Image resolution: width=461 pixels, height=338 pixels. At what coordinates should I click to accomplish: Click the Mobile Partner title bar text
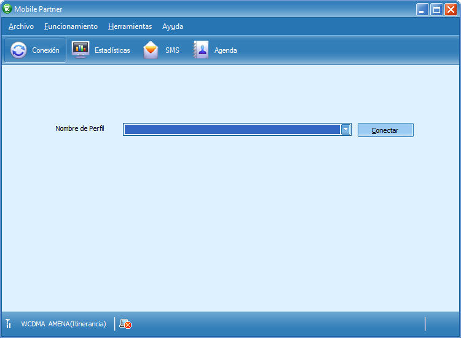pos(38,9)
